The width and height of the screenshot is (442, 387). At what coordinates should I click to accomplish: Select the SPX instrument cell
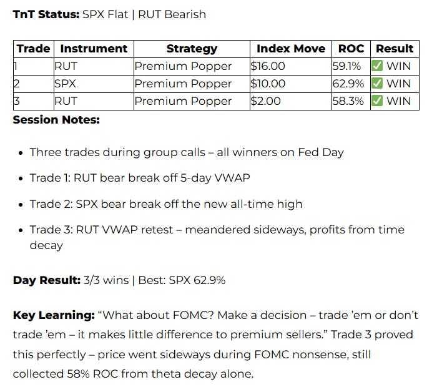pos(65,84)
